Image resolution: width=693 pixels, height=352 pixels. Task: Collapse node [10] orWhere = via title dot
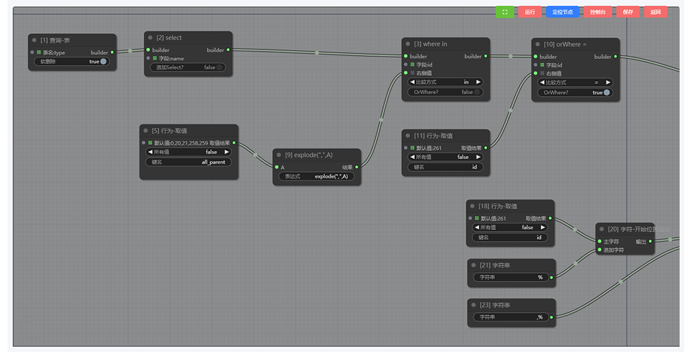coord(537,44)
